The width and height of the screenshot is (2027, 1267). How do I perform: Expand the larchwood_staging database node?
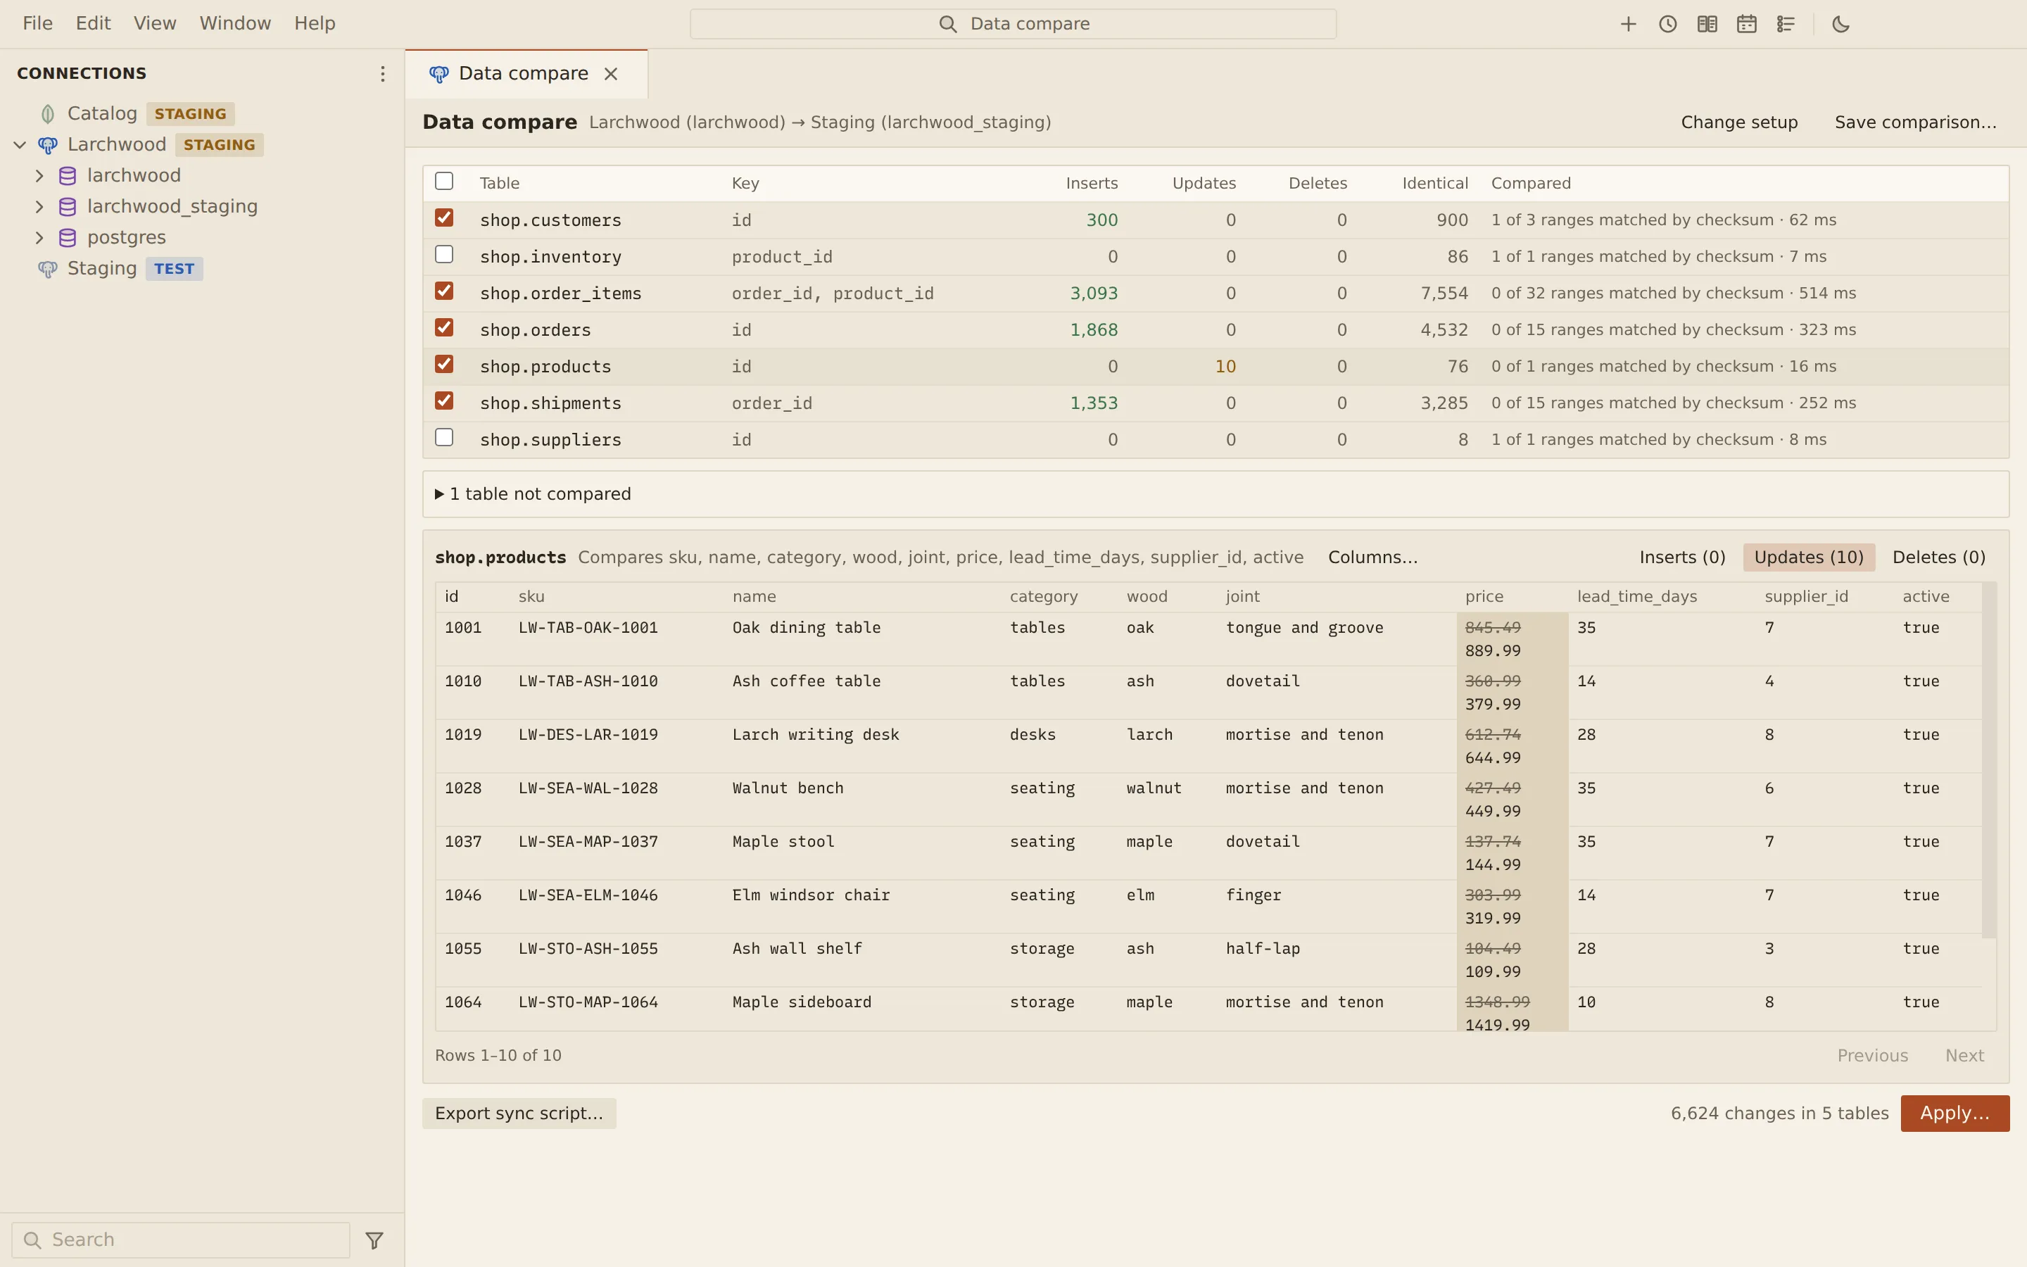pyautogui.click(x=39, y=207)
